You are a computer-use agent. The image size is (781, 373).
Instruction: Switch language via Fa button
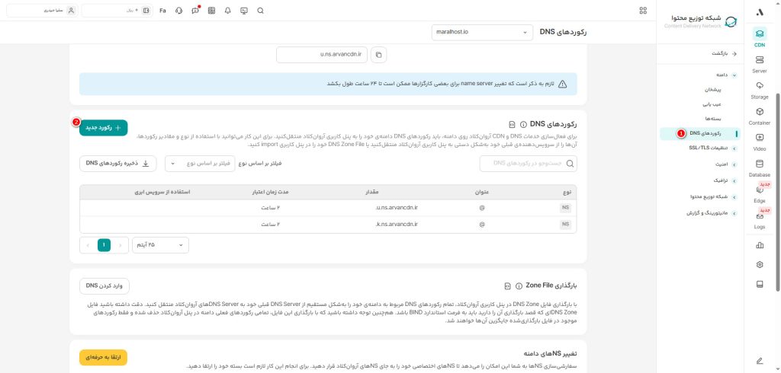tap(163, 11)
